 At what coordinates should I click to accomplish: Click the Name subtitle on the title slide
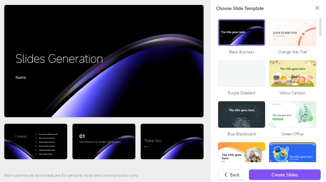coord(21,77)
